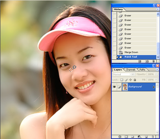
Task: Hide the Background layer eye icon
Action: pyautogui.click(x=114, y=87)
